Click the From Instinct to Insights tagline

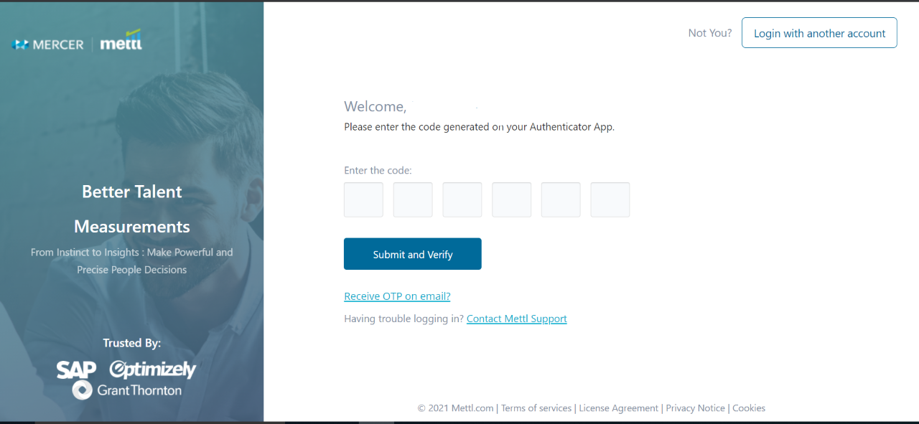(x=132, y=261)
